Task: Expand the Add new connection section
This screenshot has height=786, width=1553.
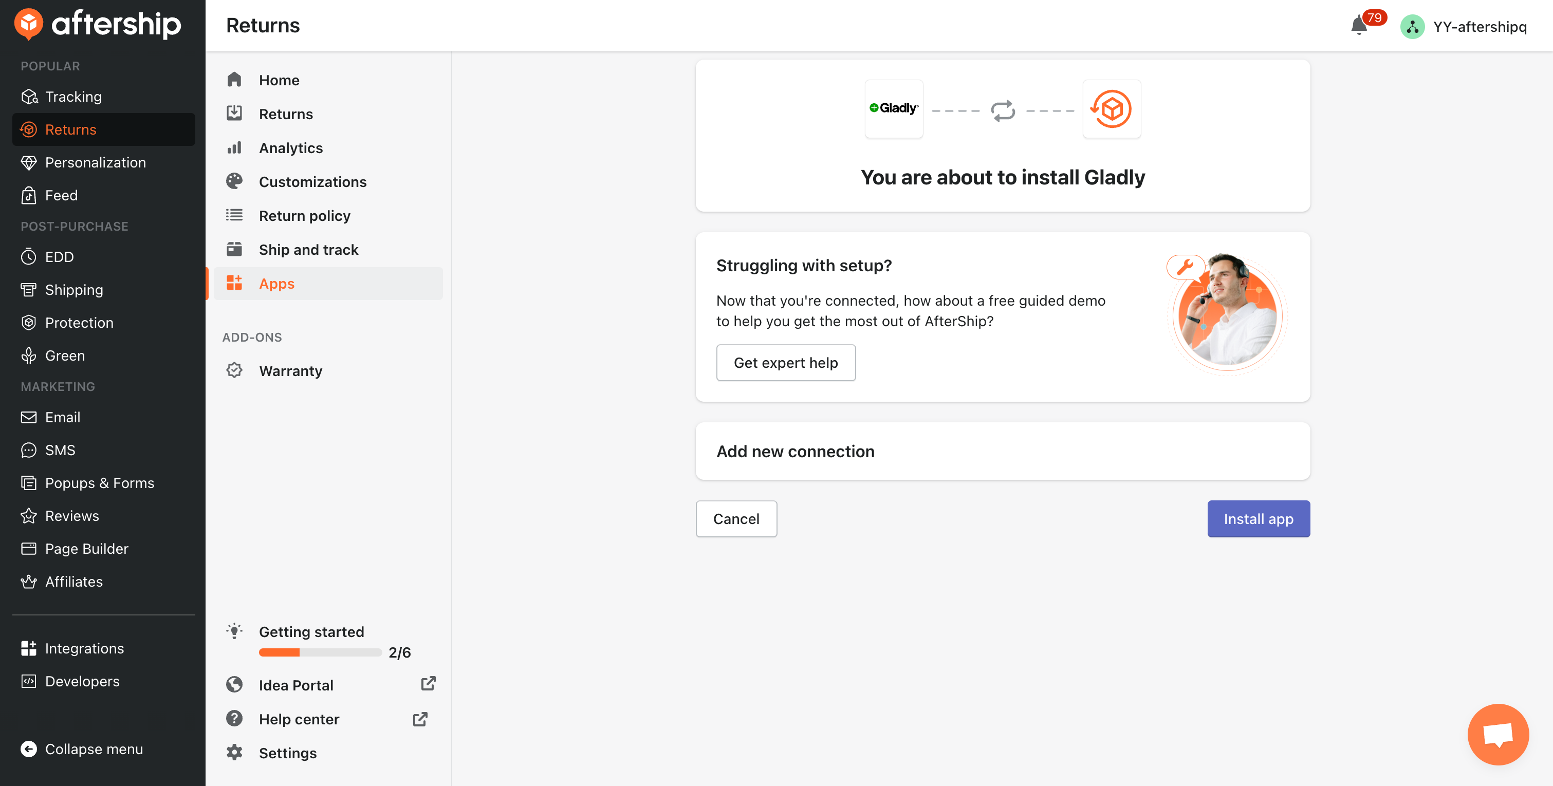Action: point(1002,451)
